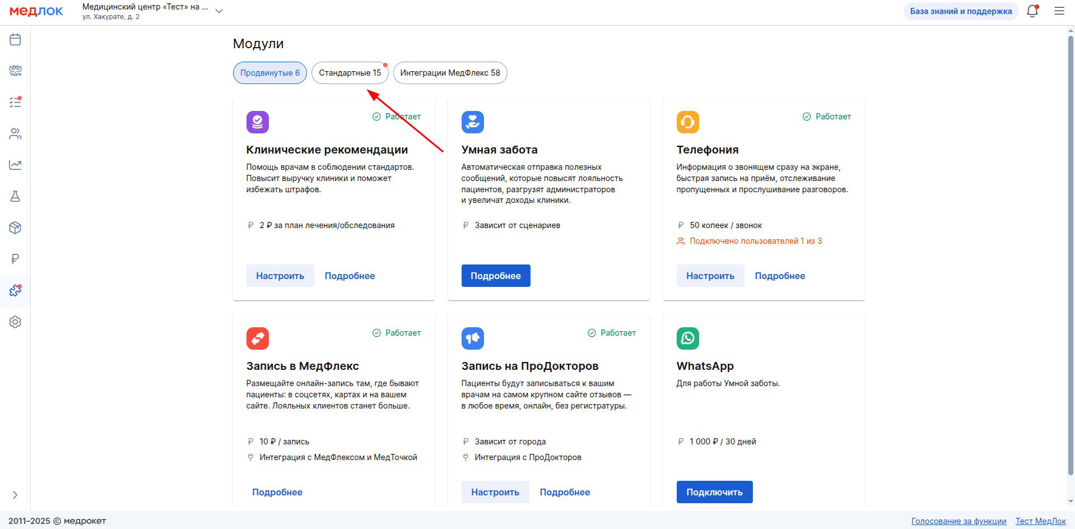Image resolution: width=1075 pixels, height=529 pixels.
Task: Click the МедЛок logo
Action: coord(36,11)
